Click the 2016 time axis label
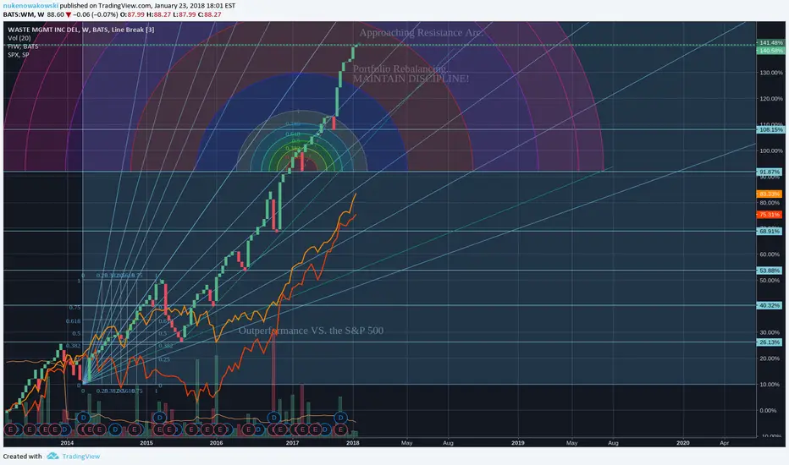 point(217,443)
